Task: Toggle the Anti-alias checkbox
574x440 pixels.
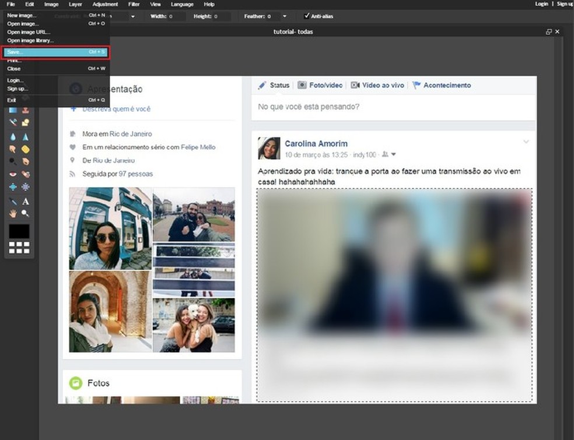Action: point(307,16)
